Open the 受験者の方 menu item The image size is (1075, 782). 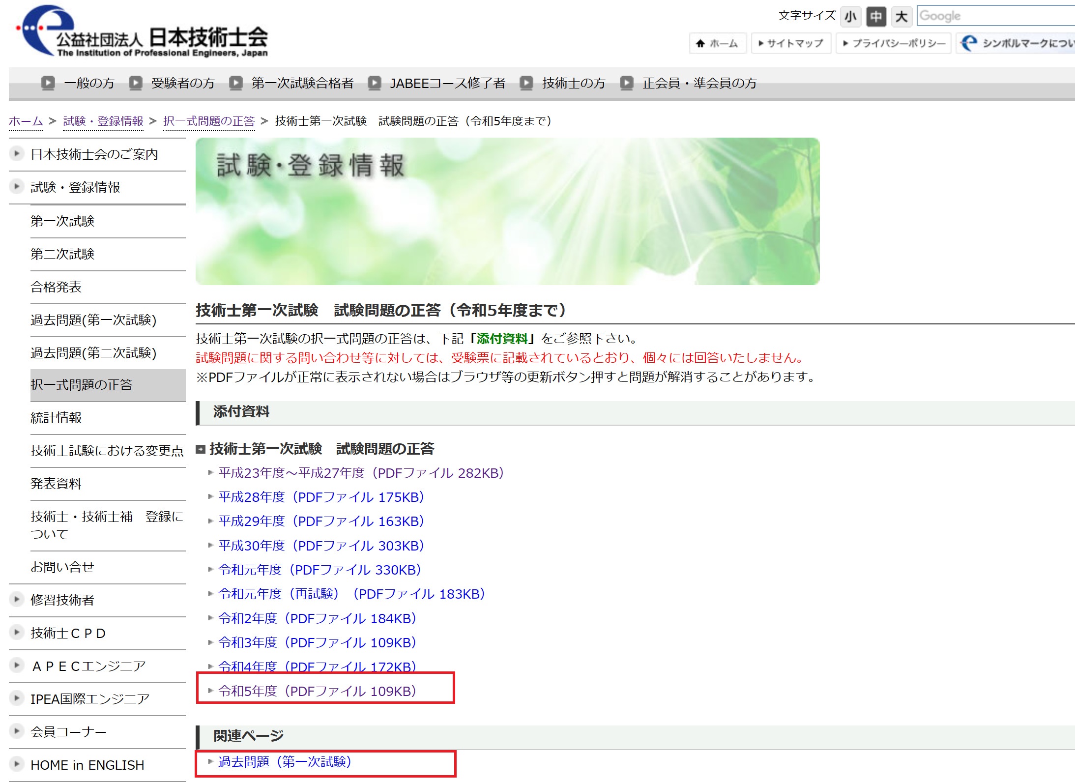(183, 83)
